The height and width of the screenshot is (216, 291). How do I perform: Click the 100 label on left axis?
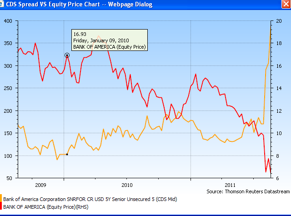pos(8,156)
